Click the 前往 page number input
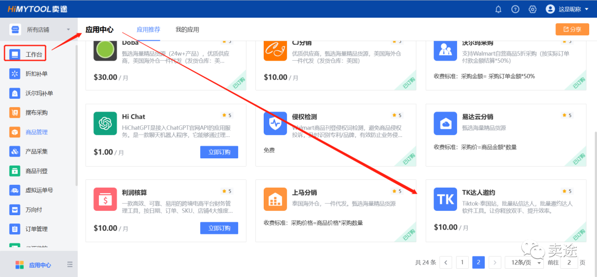 coord(569,262)
